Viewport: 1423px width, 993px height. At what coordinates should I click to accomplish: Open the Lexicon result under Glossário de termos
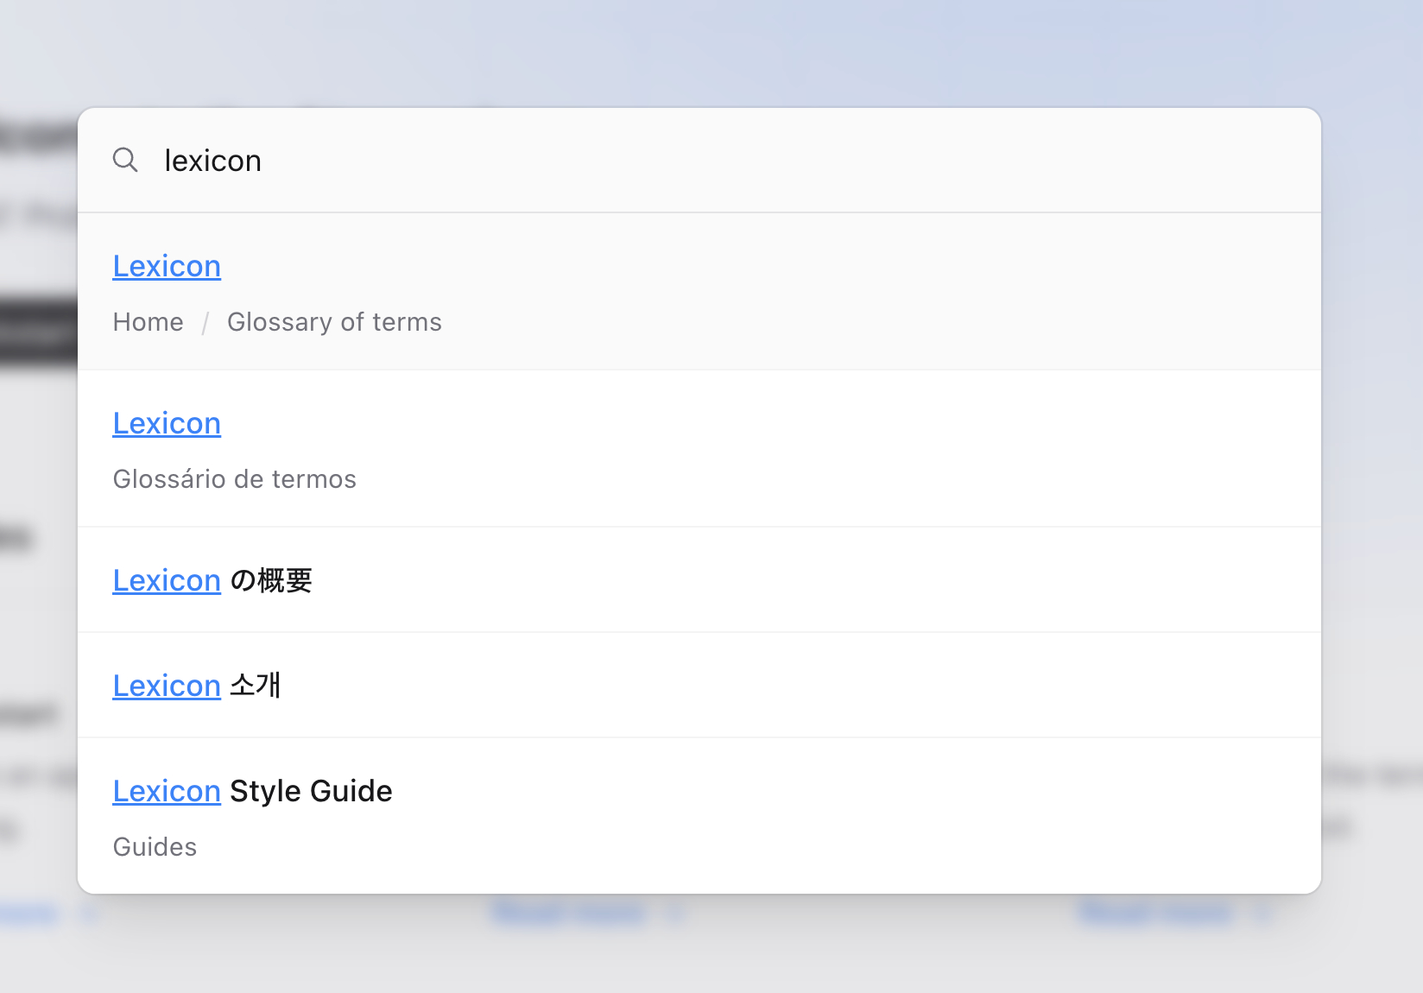click(x=167, y=424)
